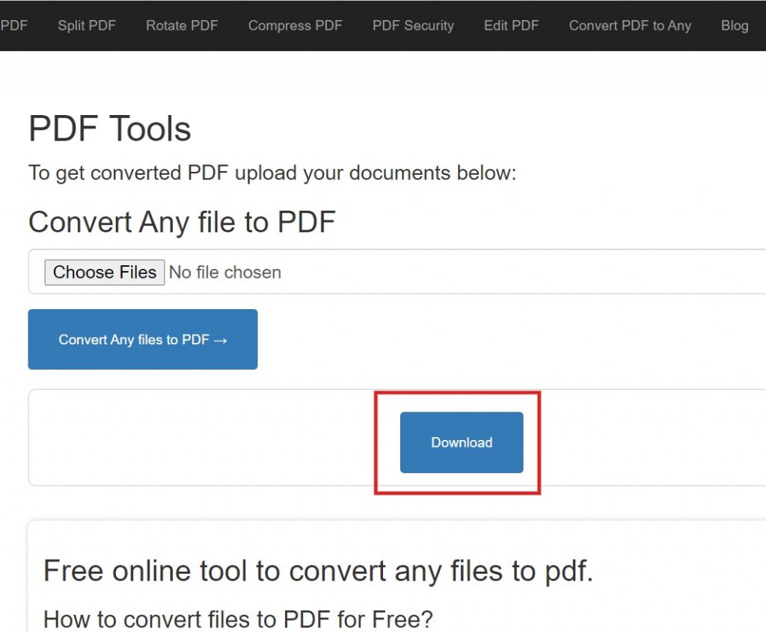766x632 pixels.
Task: Open Convert PDF to Any menu item
Action: pos(630,25)
